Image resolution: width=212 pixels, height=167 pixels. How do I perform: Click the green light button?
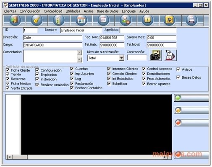point(191,98)
